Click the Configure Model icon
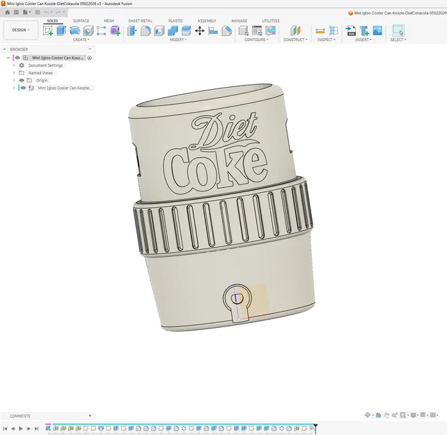447x435 pixels. 244,31
